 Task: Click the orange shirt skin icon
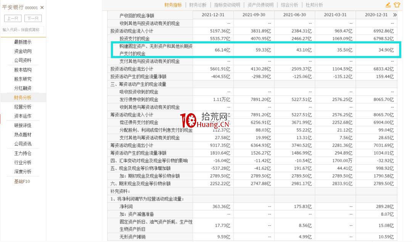397,5
